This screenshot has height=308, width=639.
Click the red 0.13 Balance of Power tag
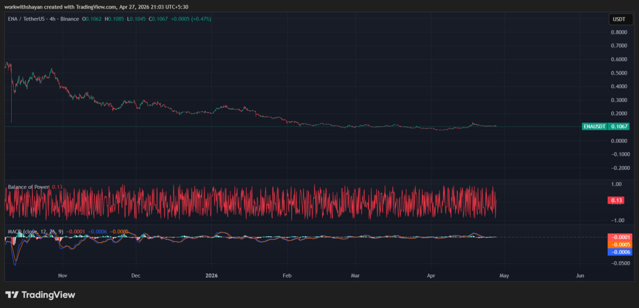pyautogui.click(x=617, y=200)
